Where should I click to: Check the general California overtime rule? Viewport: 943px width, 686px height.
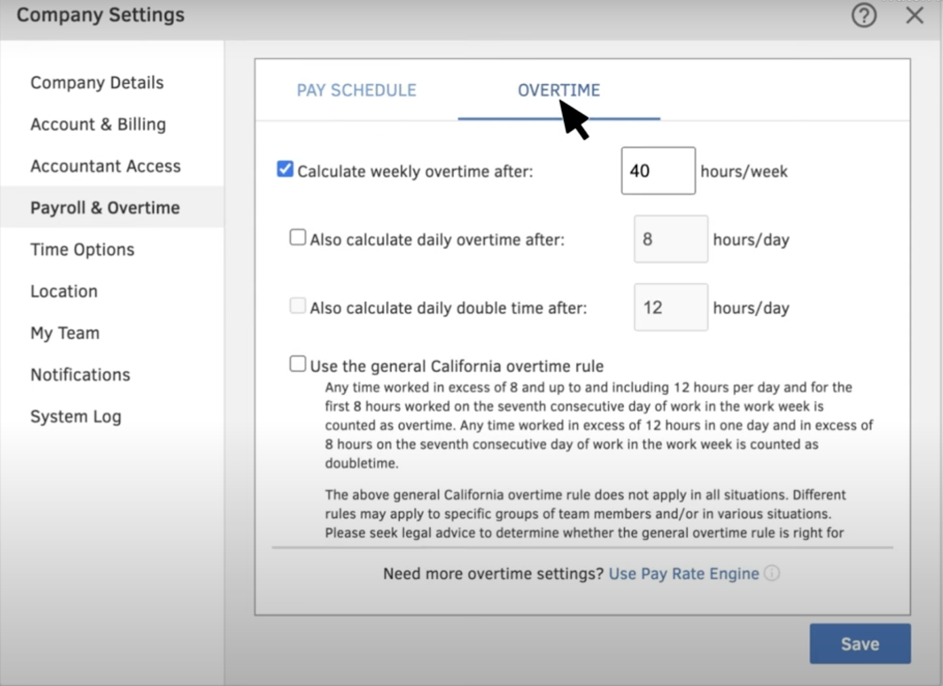(298, 363)
